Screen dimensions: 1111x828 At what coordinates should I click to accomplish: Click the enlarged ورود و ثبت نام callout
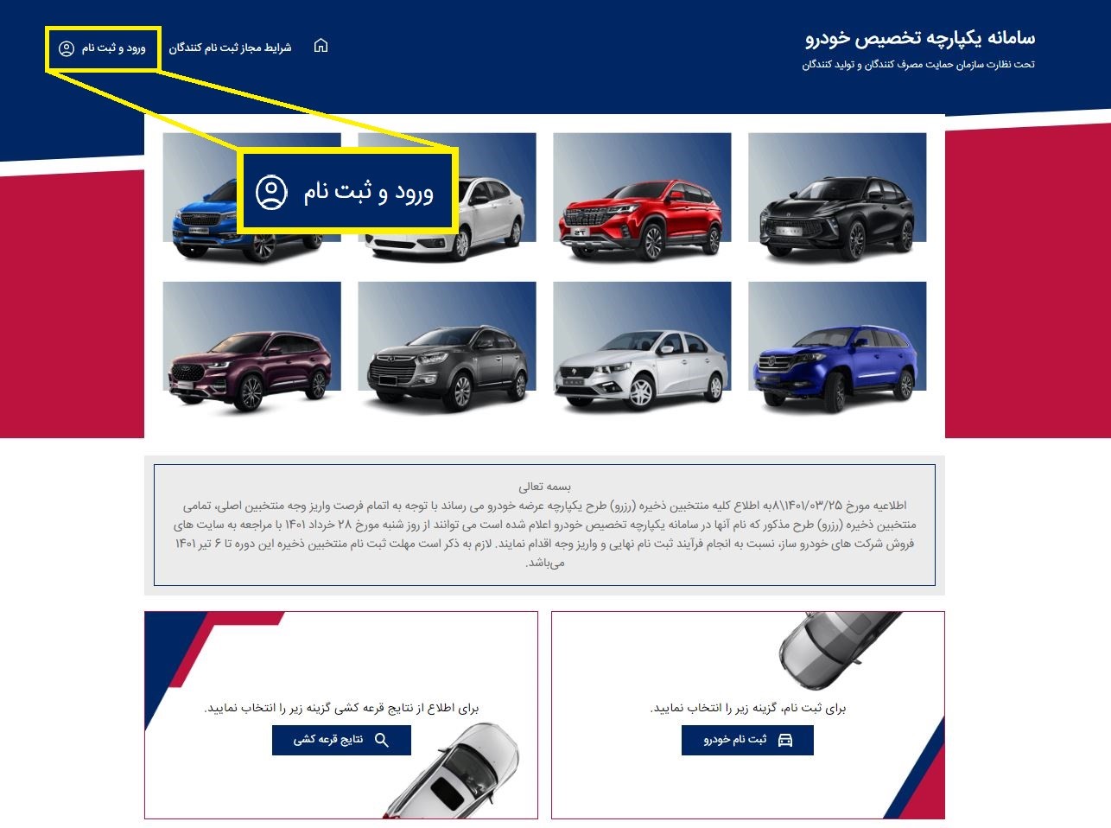347,191
